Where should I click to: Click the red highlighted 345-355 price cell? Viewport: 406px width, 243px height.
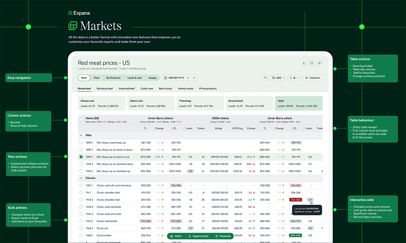pos(296,200)
